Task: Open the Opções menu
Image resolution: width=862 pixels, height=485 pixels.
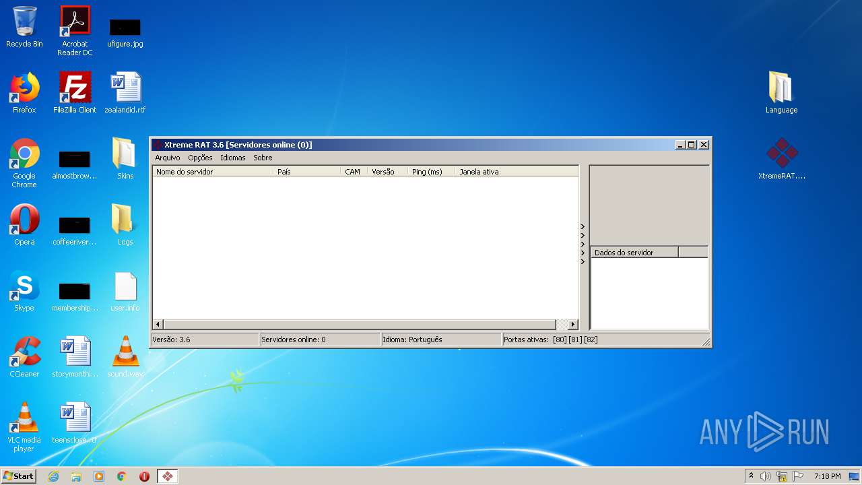Action: (200, 158)
